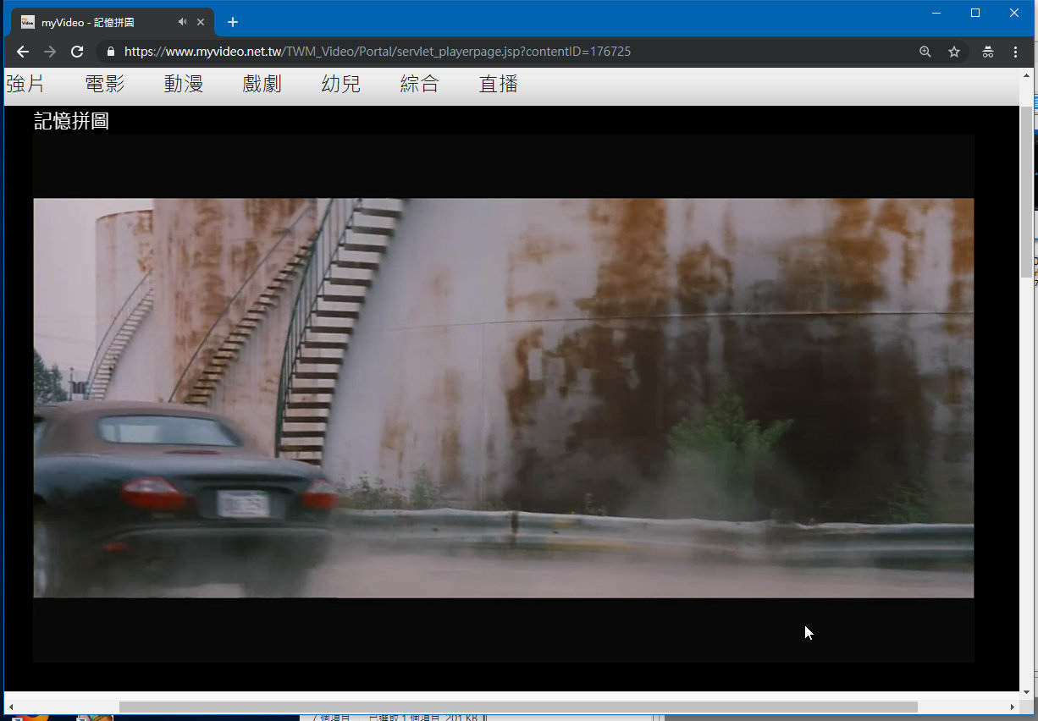Open a new browser tab
1038x721 pixels.
[x=233, y=22]
